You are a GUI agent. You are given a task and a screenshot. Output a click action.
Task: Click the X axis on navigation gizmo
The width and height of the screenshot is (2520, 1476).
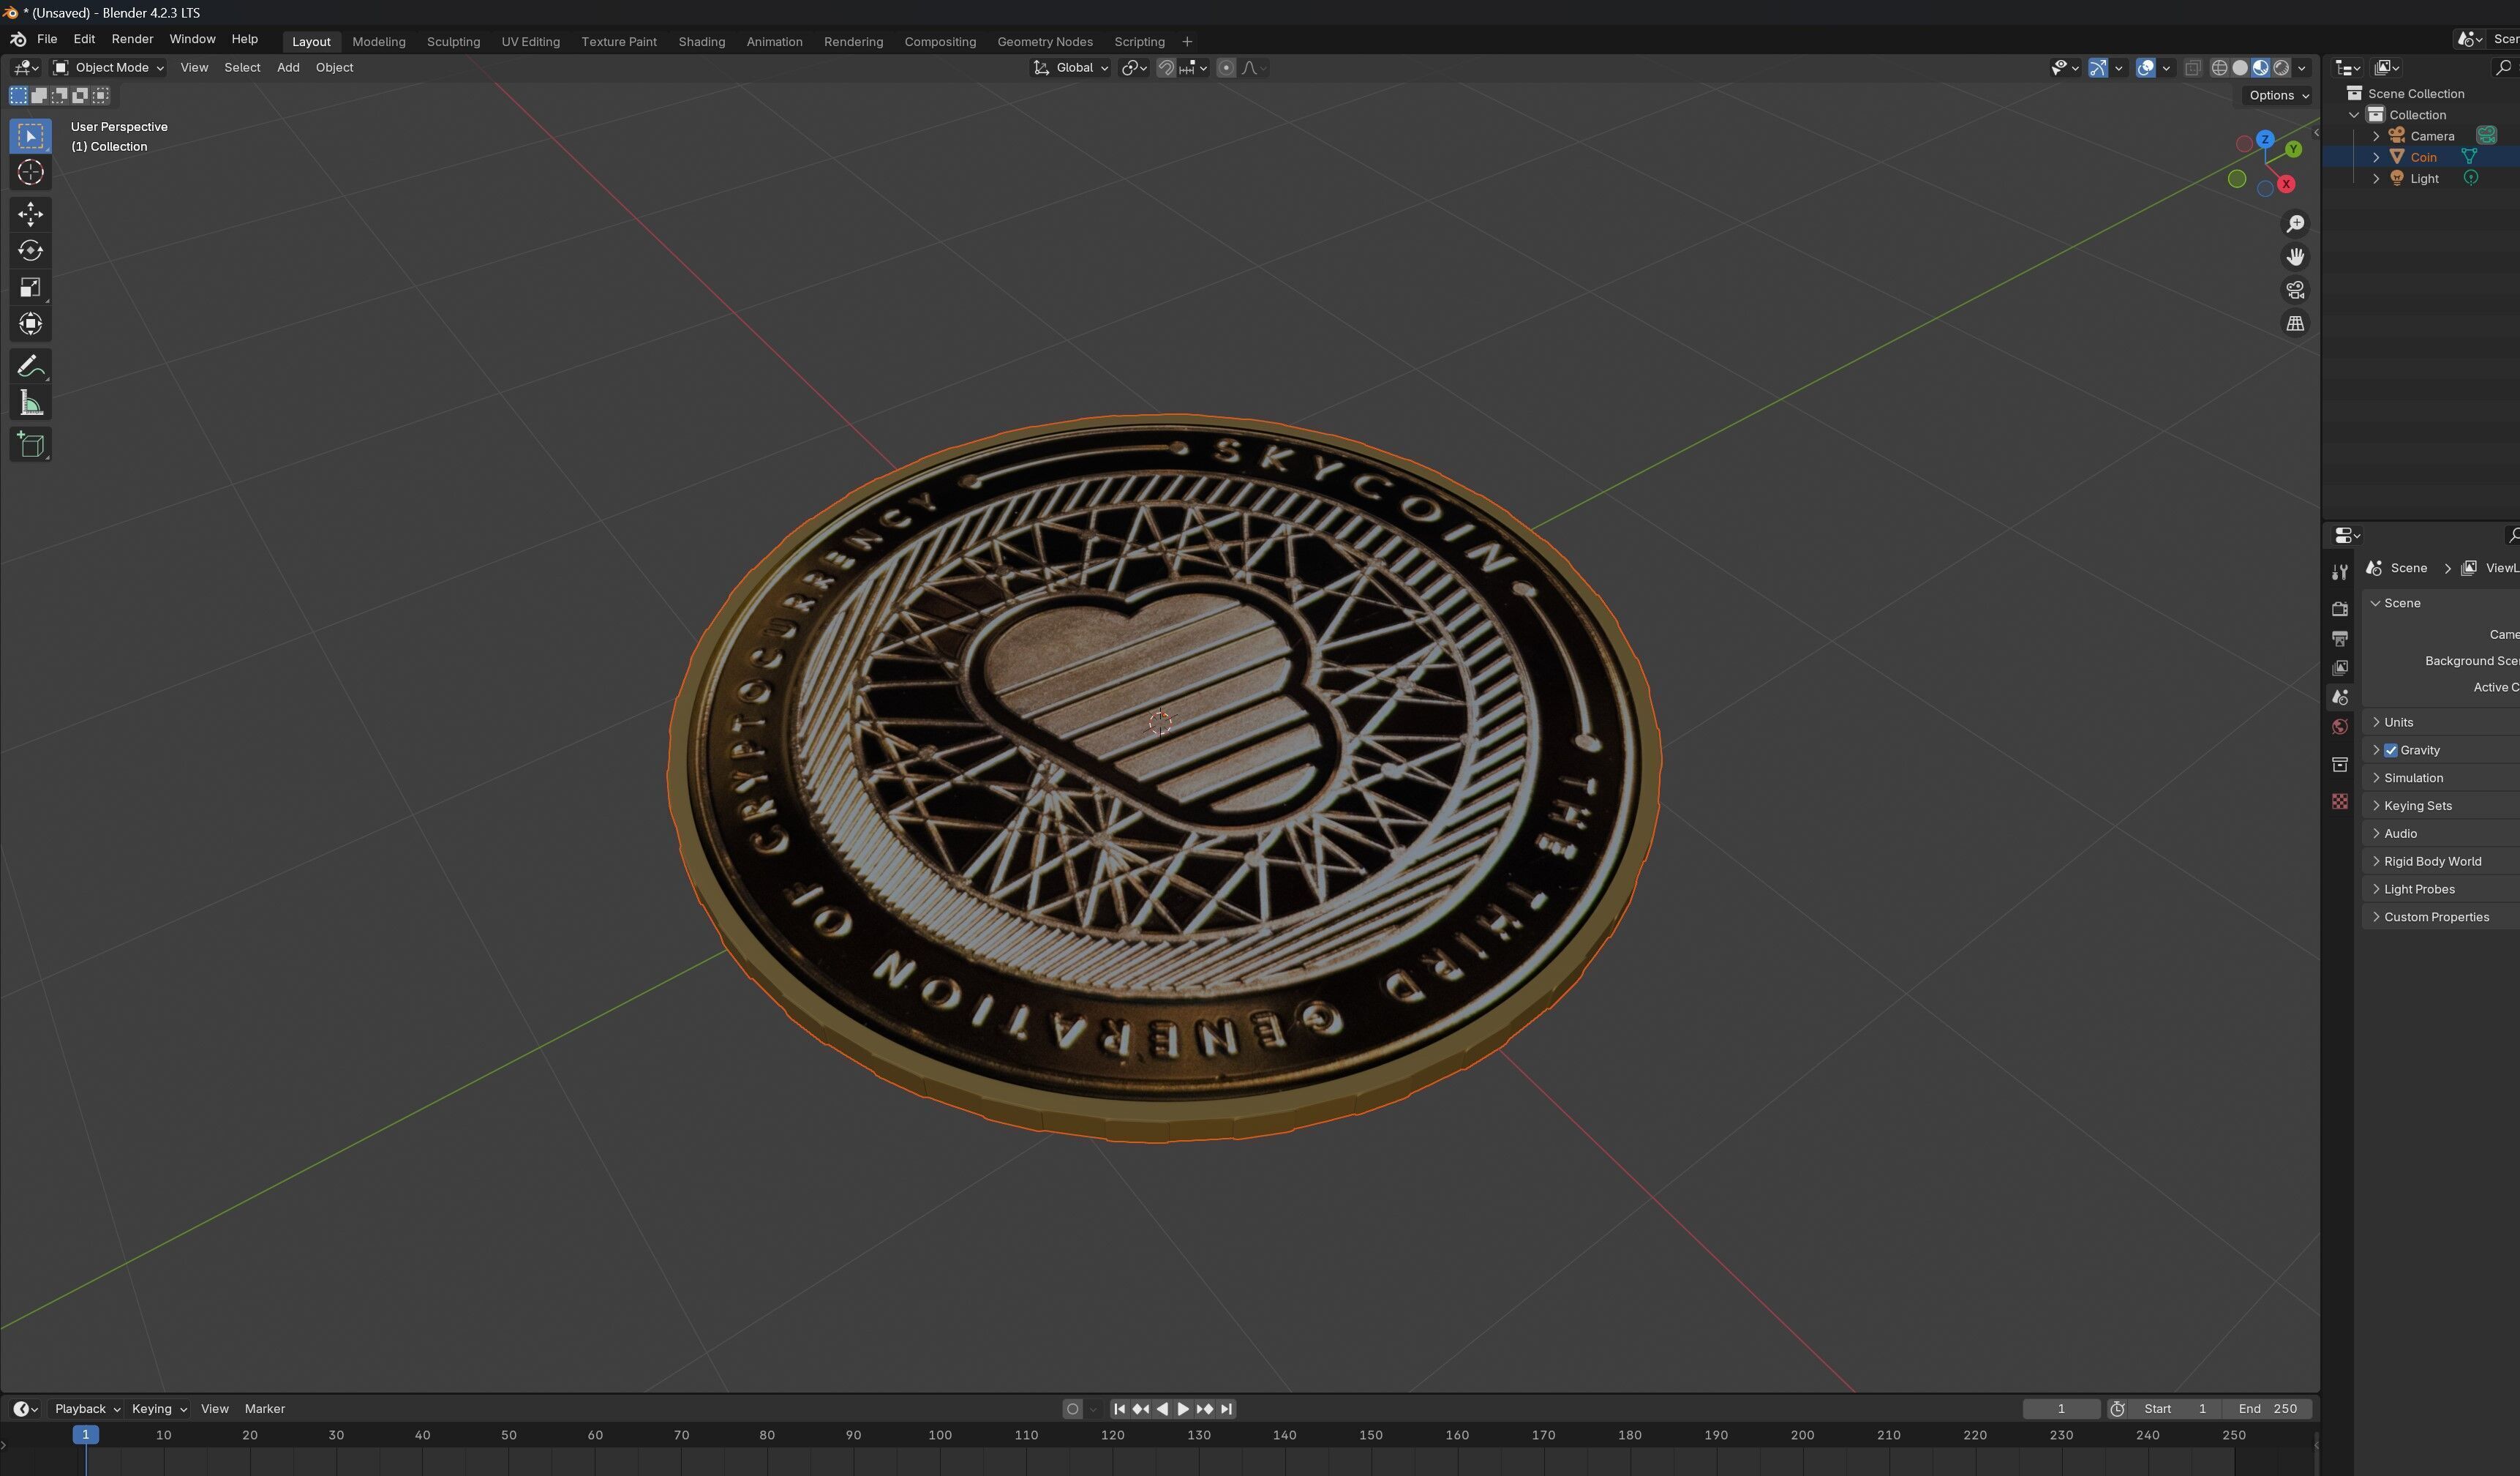(x=2286, y=184)
